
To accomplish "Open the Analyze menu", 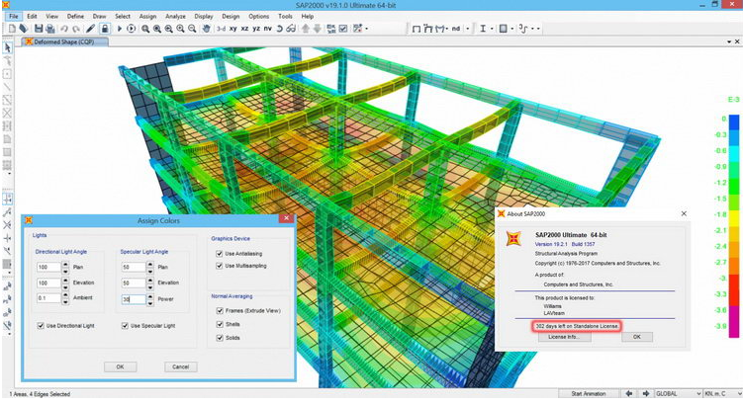I will 175,16.
